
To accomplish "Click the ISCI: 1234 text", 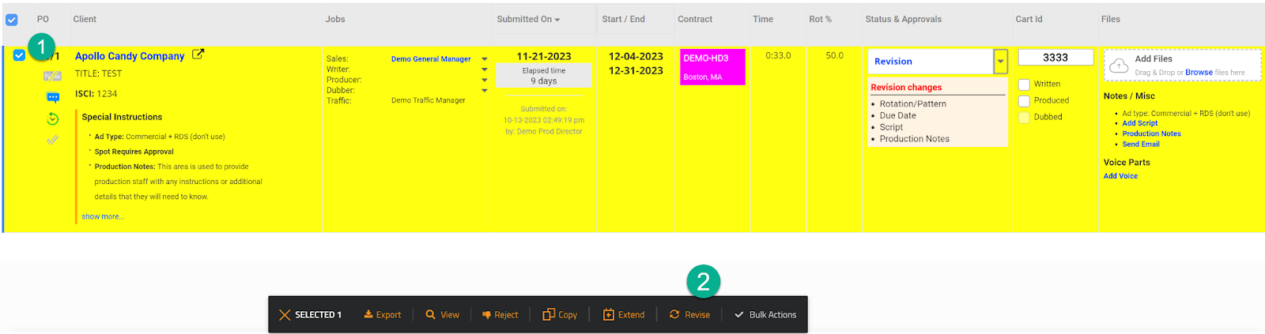I will [x=96, y=94].
